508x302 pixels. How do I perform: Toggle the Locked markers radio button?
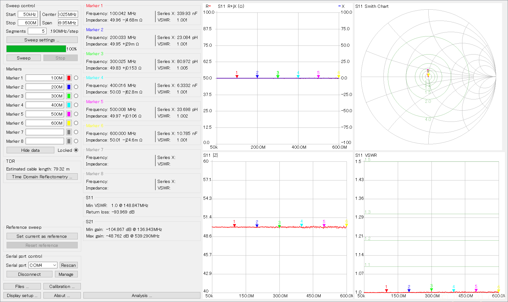(x=76, y=150)
